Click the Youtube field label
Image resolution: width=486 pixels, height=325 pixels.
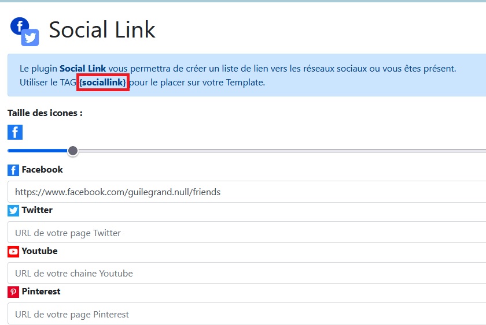click(39, 251)
